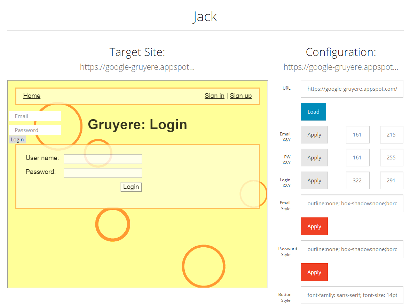Click Apply button for Email X&Y
Image resolution: width=418 pixels, height=306 pixels.
314,135
